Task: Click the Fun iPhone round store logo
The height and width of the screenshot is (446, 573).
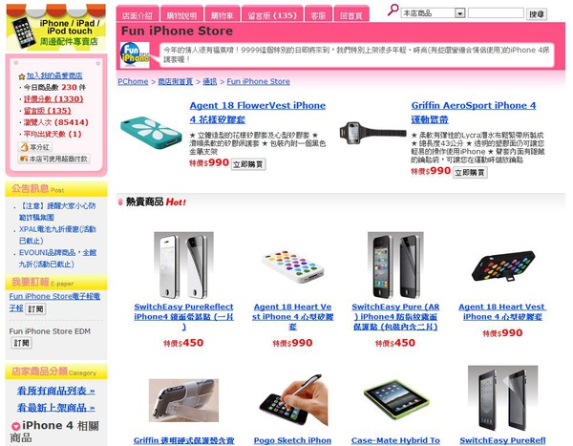Action: point(135,54)
